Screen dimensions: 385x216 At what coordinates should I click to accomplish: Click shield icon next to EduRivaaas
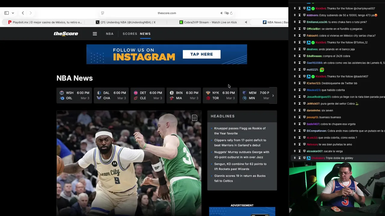click(x=304, y=56)
